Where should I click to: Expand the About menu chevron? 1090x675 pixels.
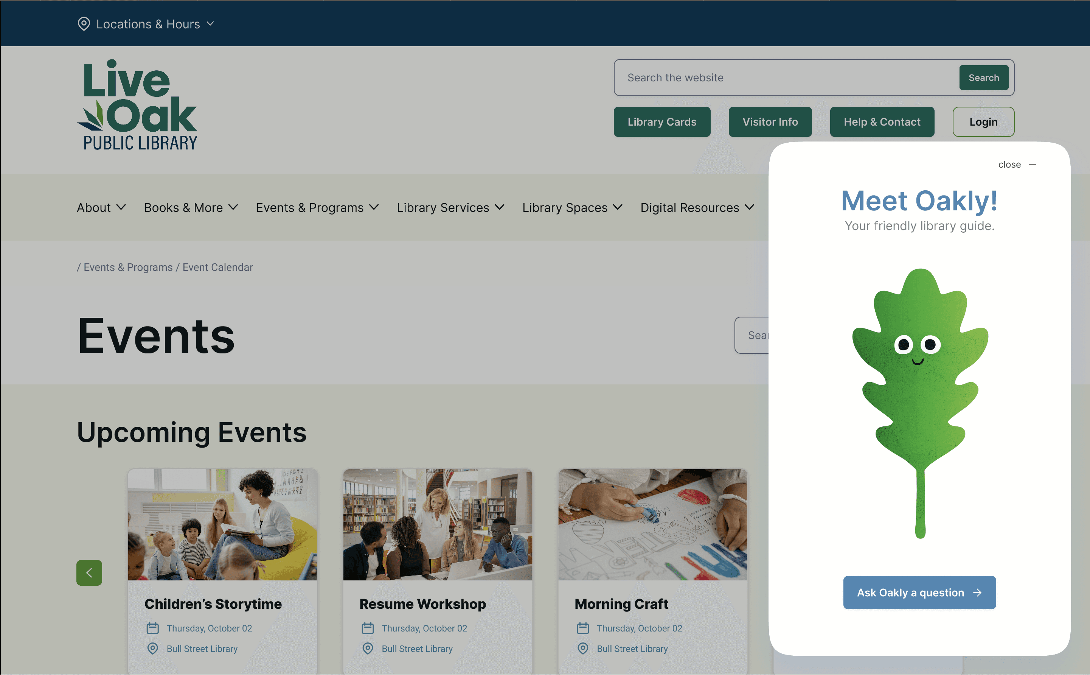pos(121,208)
